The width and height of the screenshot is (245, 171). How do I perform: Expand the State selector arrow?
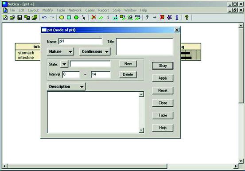(64, 64)
